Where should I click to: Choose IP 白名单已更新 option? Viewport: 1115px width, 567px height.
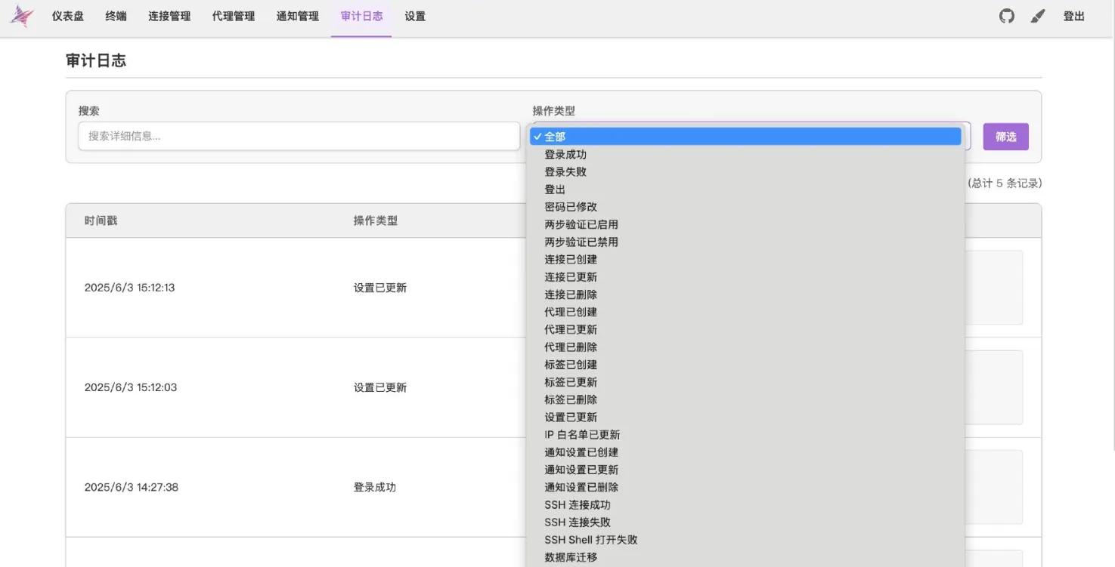745,435
